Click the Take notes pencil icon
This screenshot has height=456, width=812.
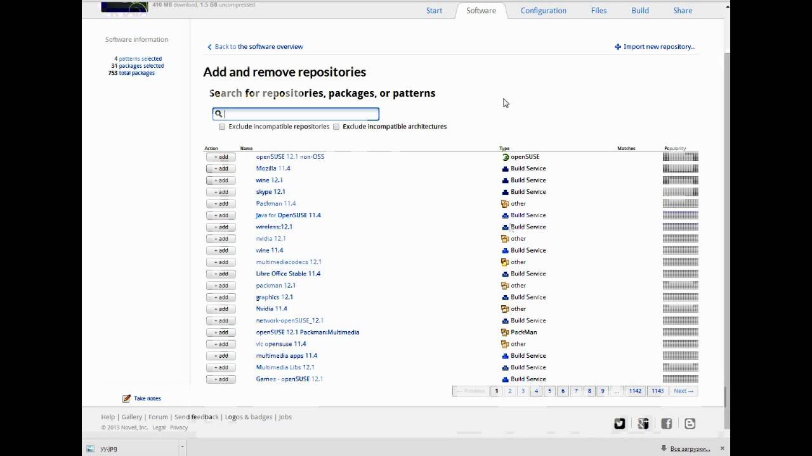[126, 398]
